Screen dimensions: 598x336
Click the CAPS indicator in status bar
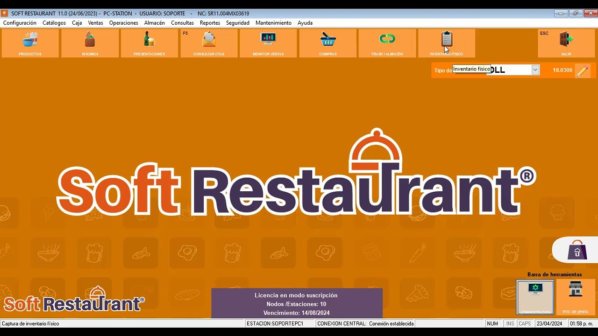tap(525, 323)
